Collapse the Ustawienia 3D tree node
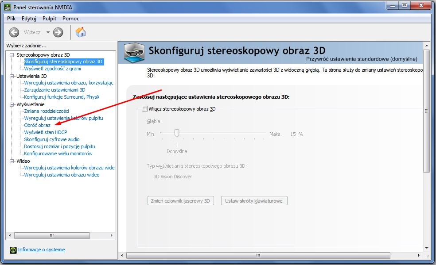 pos(12,76)
